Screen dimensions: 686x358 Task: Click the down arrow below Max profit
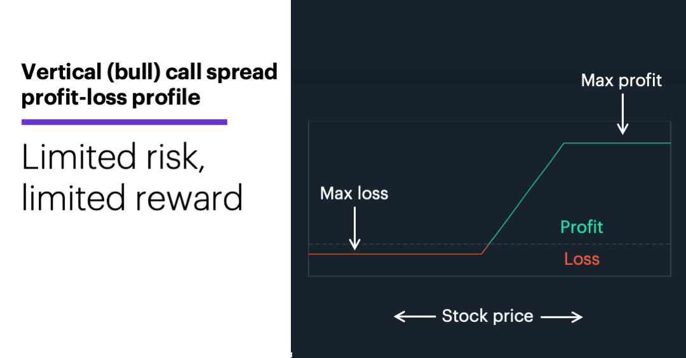(x=623, y=114)
